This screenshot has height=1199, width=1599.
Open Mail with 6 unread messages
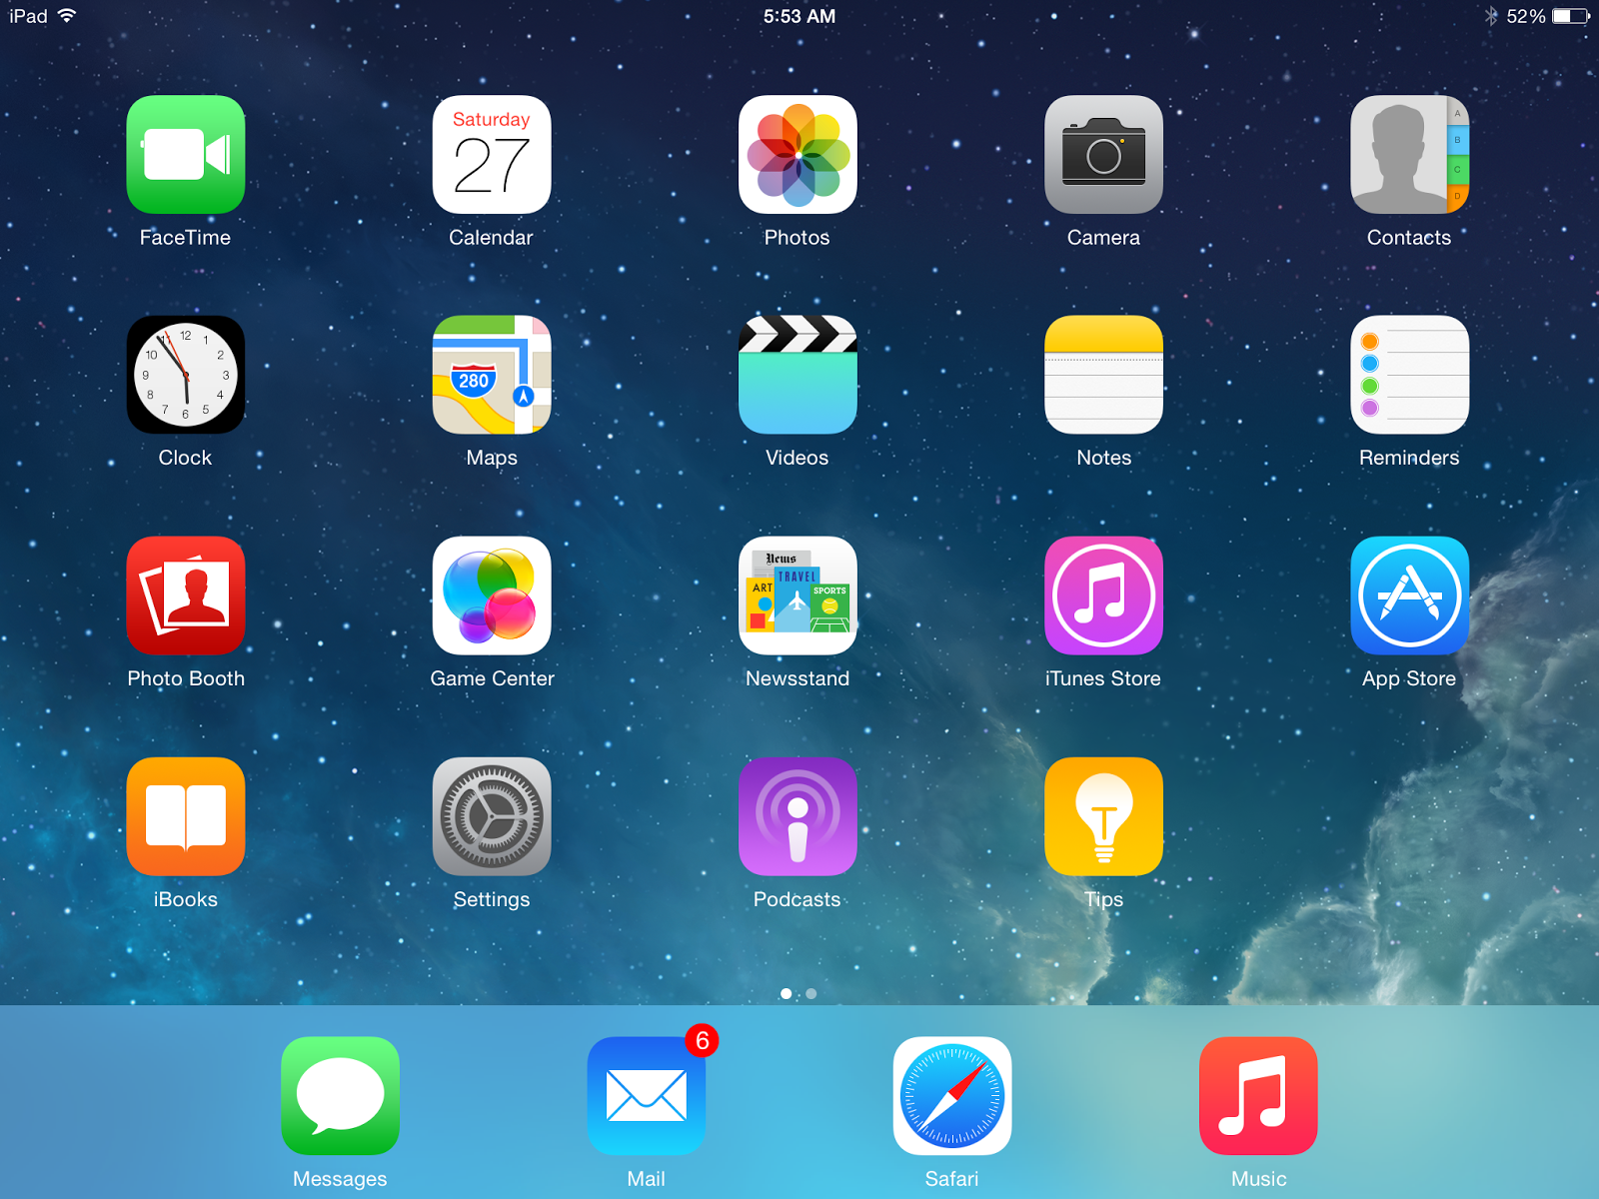pos(647,1096)
